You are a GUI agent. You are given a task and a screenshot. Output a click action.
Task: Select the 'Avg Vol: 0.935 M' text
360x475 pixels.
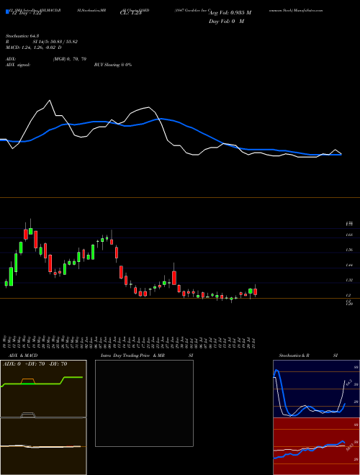point(230,13)
